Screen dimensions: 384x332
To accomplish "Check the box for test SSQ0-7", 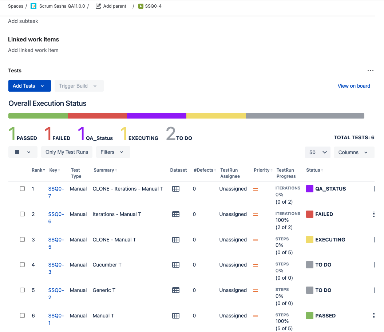I will (x=22, y=189).
